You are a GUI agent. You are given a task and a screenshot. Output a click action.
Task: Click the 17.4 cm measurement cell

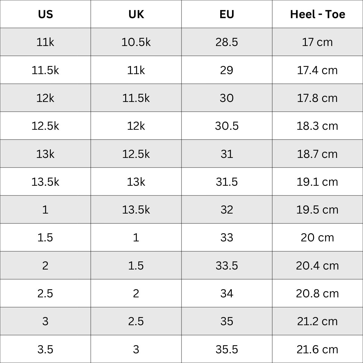click(x=318, y=70)
